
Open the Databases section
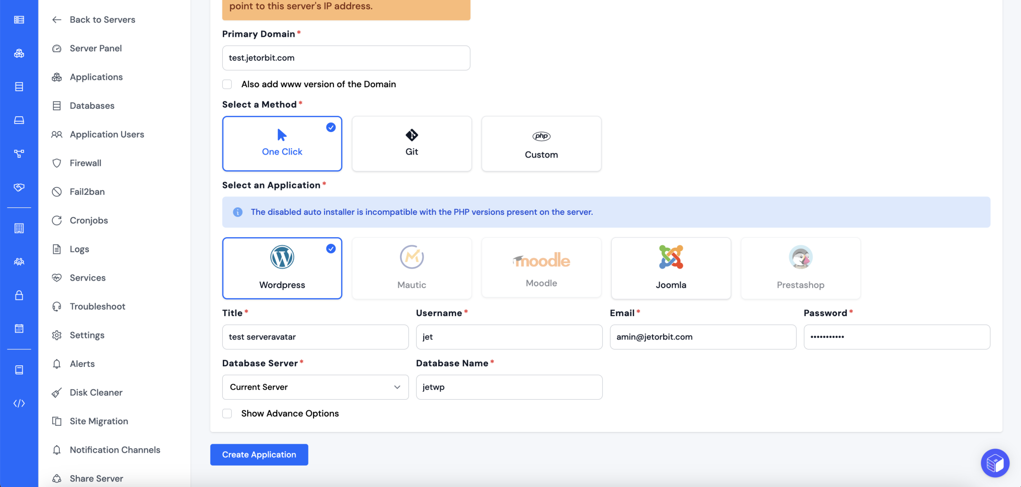[x=91, y=105]
